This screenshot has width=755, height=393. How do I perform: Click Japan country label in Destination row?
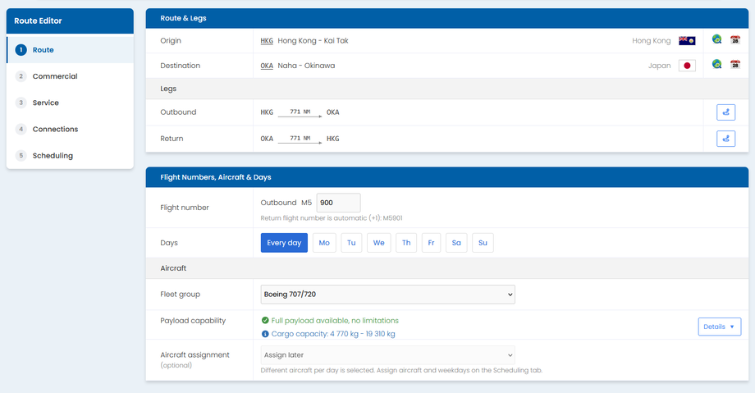coord(659,66)
